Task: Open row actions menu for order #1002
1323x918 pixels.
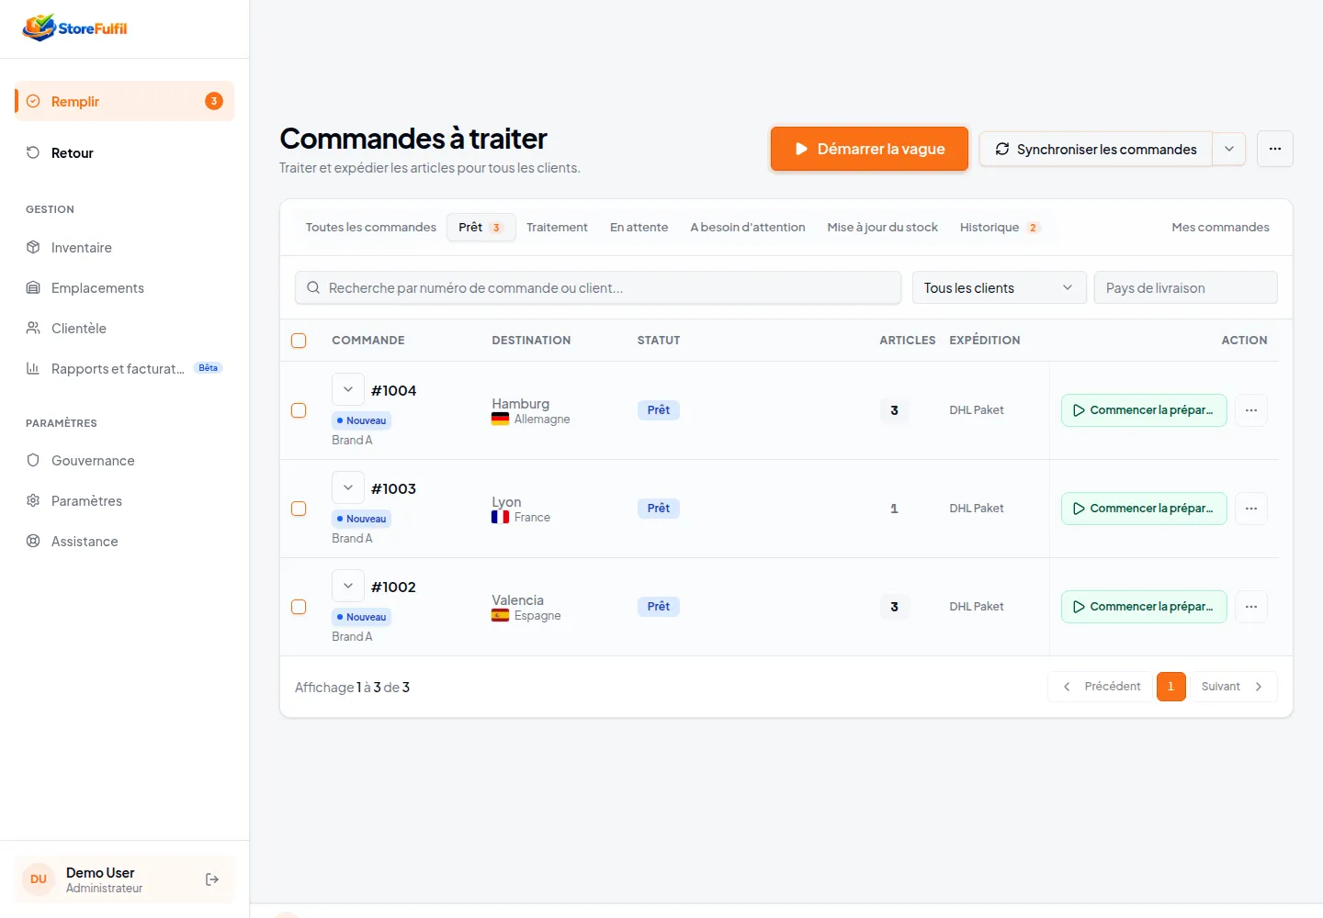Action: (1251, 607)
